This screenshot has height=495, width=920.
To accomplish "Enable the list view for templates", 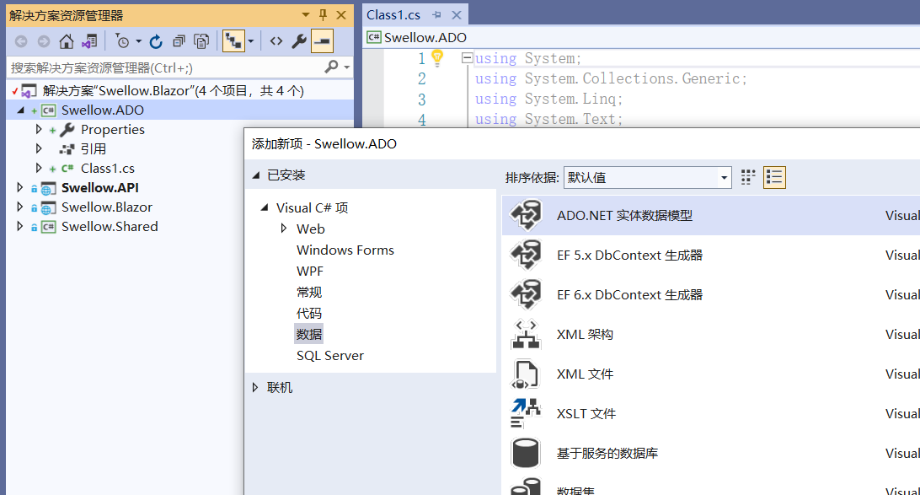I will [x=773, y=177].
